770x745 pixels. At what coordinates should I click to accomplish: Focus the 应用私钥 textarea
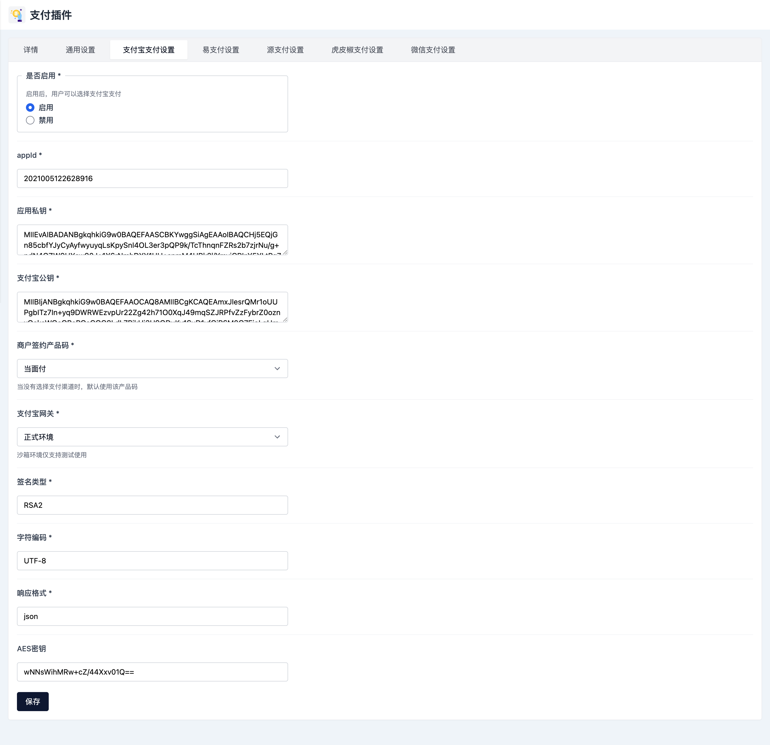(152, 240)
